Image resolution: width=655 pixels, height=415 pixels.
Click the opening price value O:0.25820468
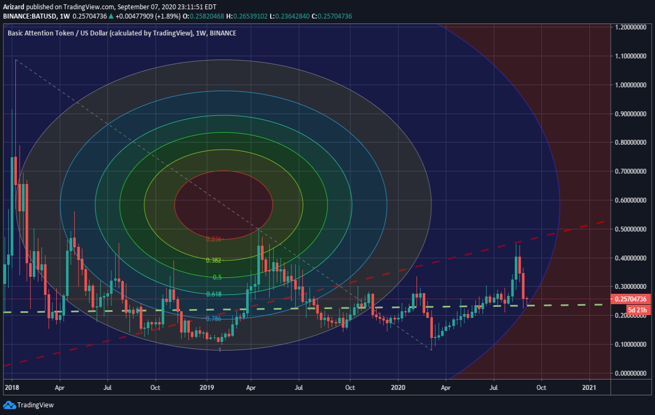coord(203,17)
